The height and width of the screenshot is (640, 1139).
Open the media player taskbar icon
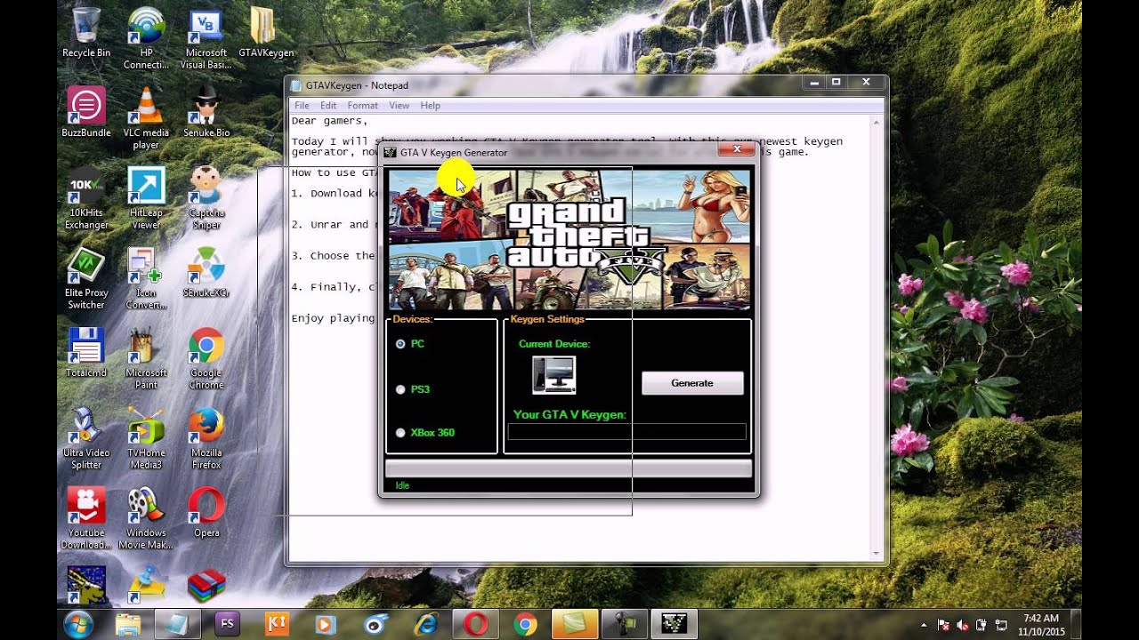(x=326, y=625)
